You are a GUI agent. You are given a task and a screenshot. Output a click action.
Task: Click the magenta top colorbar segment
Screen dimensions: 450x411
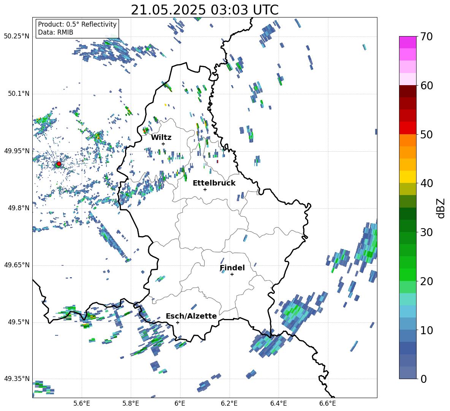[x=407, y=43]
